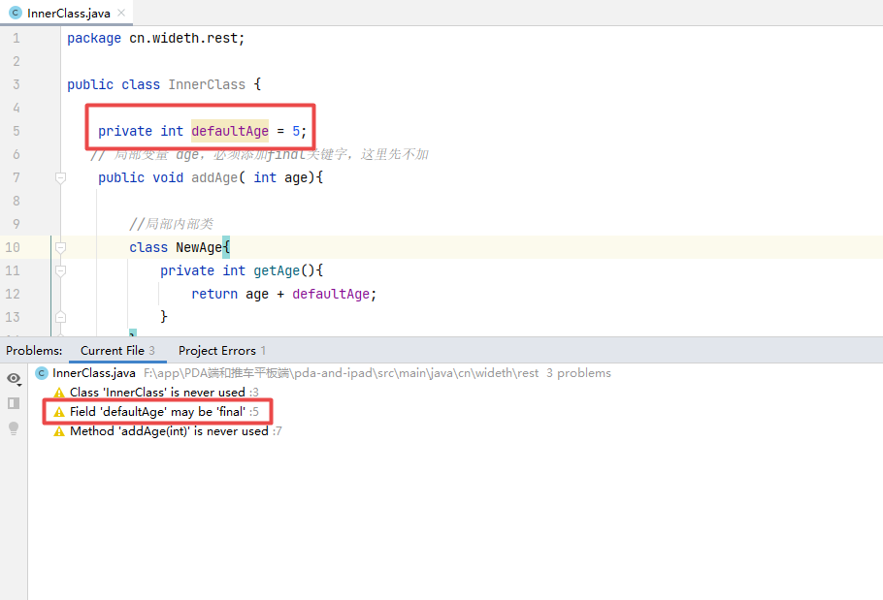Click warning icon beside 'addAge(int)' never used
883x600 pixels.
[59, 432]
